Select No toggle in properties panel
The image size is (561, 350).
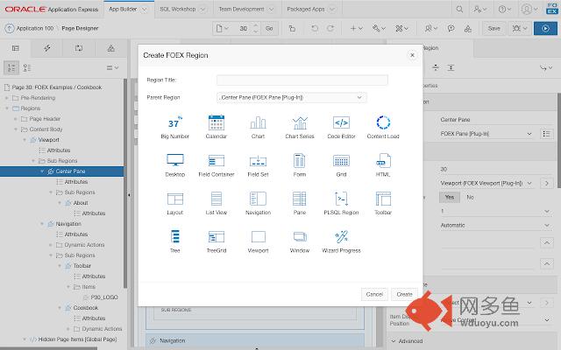[470, 197]
